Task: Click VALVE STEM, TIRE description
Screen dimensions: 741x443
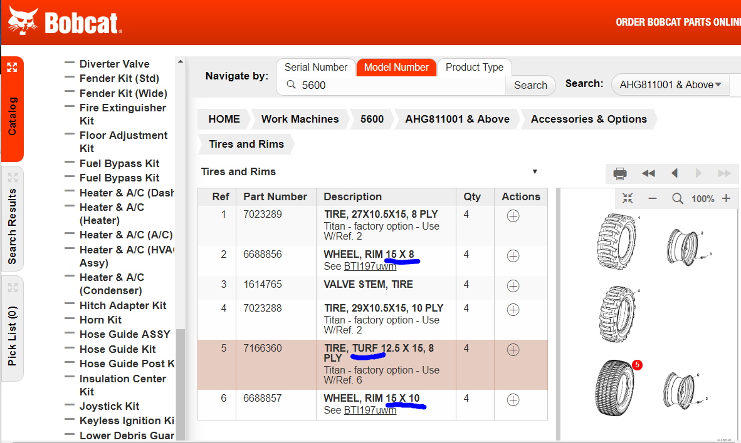Action: coord(368,285)
